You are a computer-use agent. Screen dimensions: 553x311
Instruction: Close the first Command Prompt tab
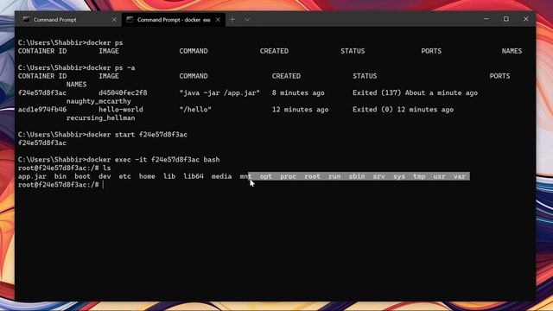114,20
